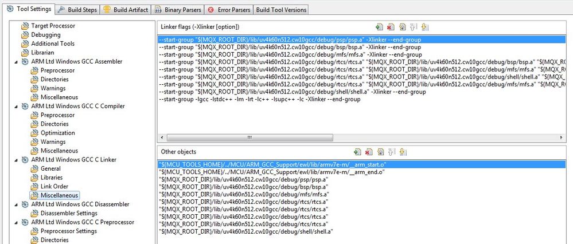Image resolution: width=573 pixels, height=244 pixels.
Task: Collapse ARM Ltd Windows GCC C Preprocessor node
Action: click(x=15, y=222)
